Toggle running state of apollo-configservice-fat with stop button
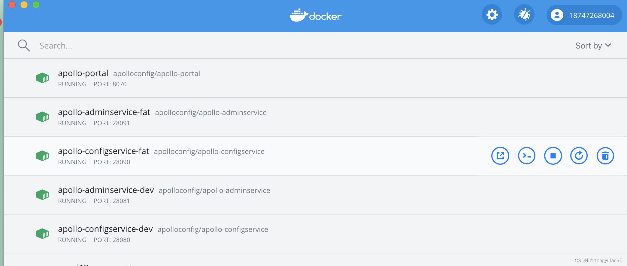 (553, 156)
